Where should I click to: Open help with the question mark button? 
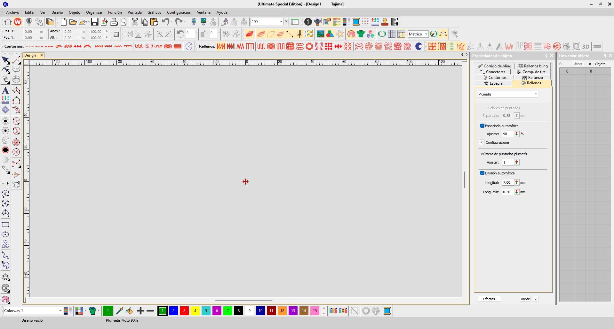[536, 299]
